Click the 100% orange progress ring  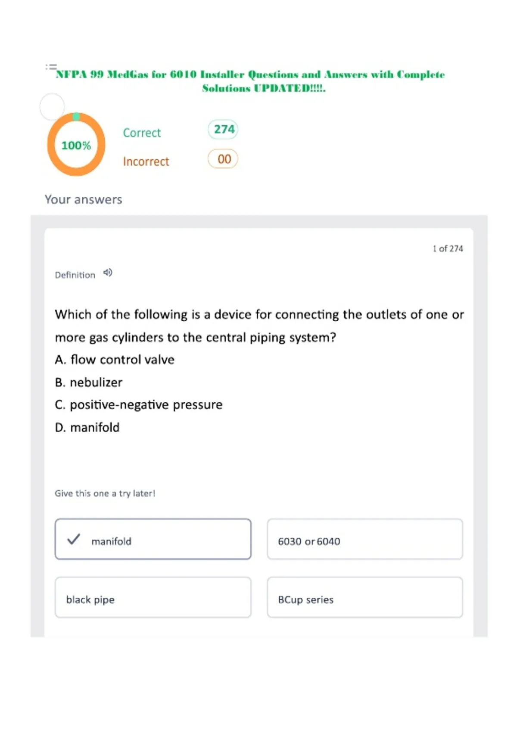click(x=76, y=145)
